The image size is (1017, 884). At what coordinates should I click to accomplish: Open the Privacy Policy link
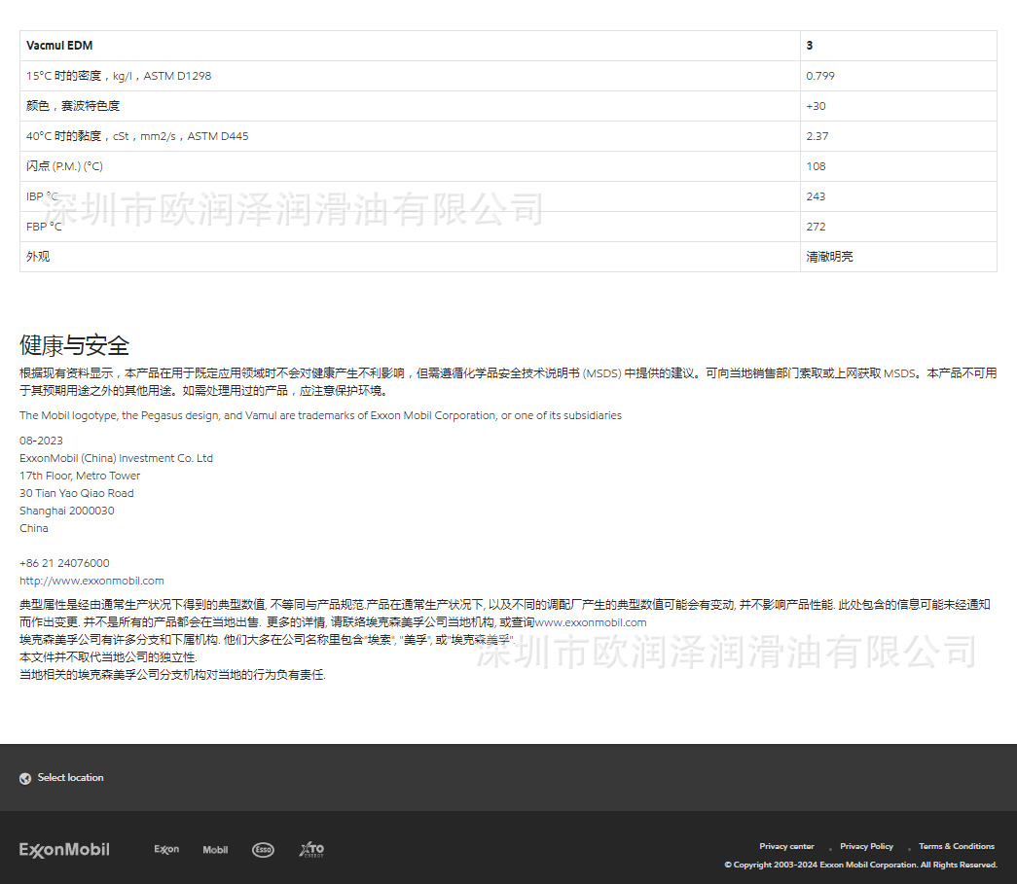866,846
